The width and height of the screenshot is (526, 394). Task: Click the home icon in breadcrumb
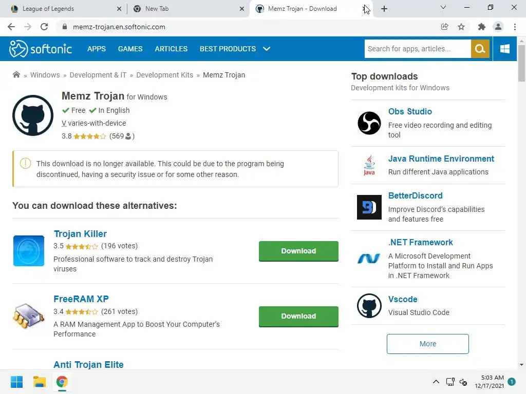click(16, 75)
